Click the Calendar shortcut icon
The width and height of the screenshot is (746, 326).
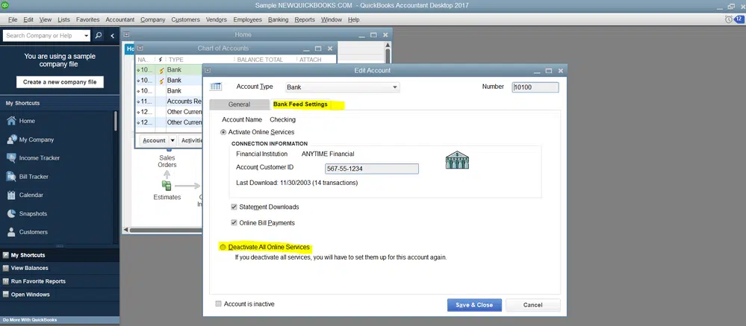(x=11, y=195)
